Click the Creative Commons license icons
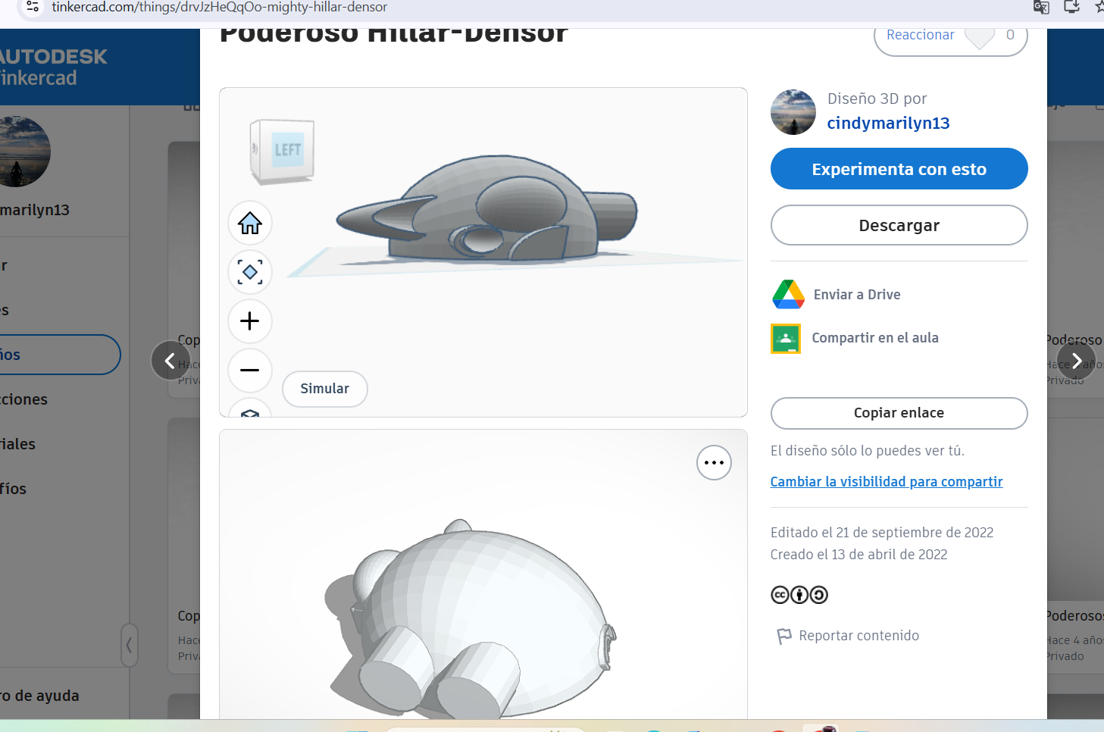This screenshot has height=732, width=1104. [799, 595]
